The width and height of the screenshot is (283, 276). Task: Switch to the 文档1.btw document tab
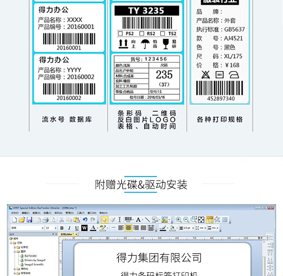coord(68,234)
